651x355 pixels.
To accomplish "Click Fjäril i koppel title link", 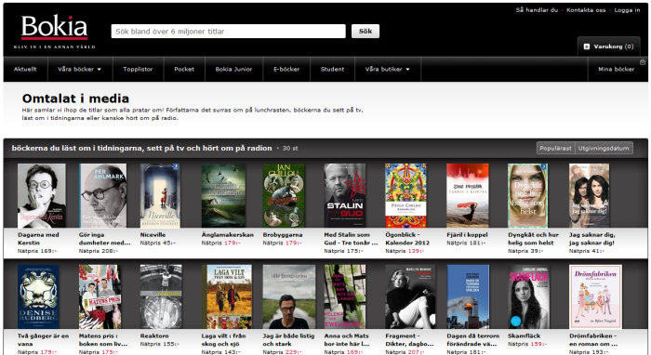I will point(467,235).
